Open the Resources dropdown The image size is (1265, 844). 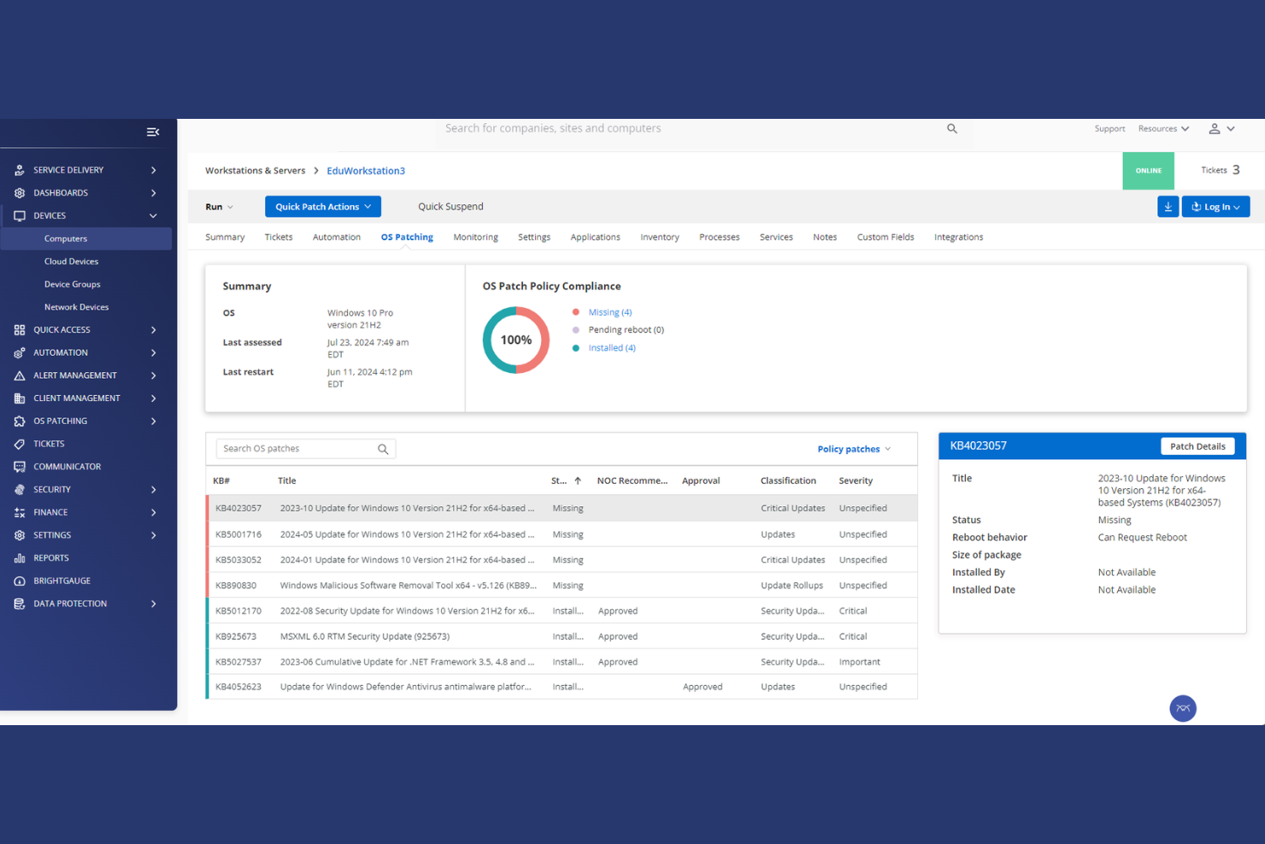coord(1163,128)
